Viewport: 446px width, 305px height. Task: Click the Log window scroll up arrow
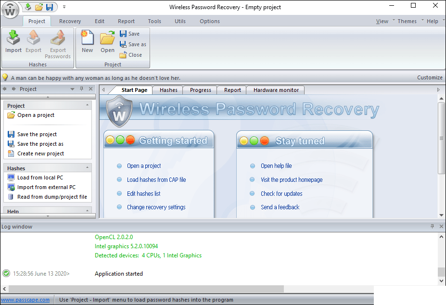[441, 236]
